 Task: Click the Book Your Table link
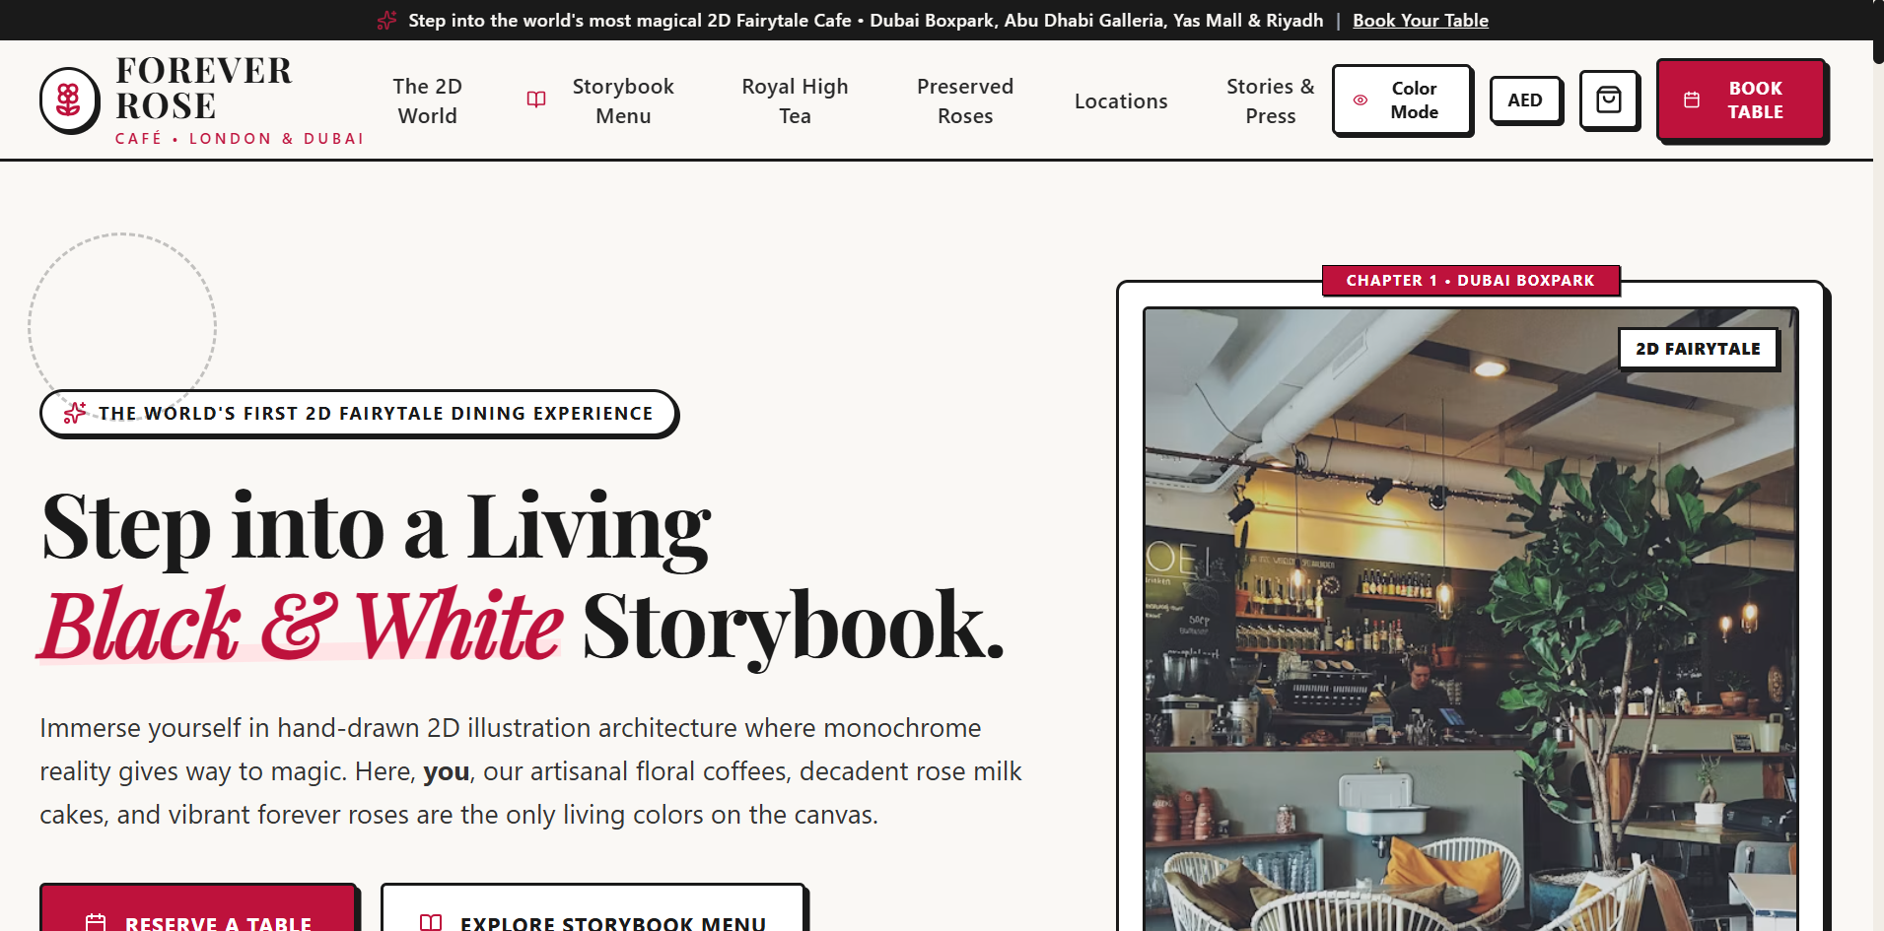tap(1421, 20)
